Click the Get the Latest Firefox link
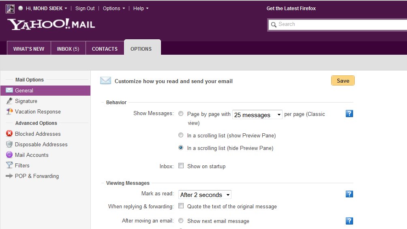The image size is (407, 229). click(291, 8)
